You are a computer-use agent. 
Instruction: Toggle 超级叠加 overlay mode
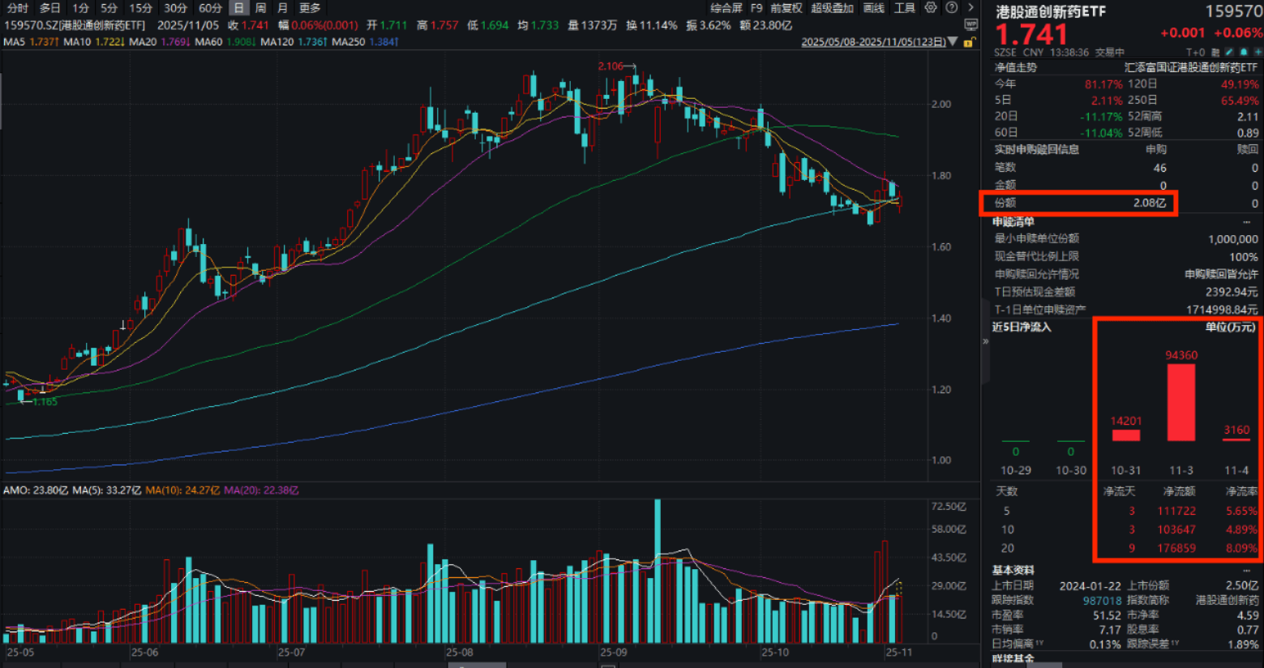(833, 8)
